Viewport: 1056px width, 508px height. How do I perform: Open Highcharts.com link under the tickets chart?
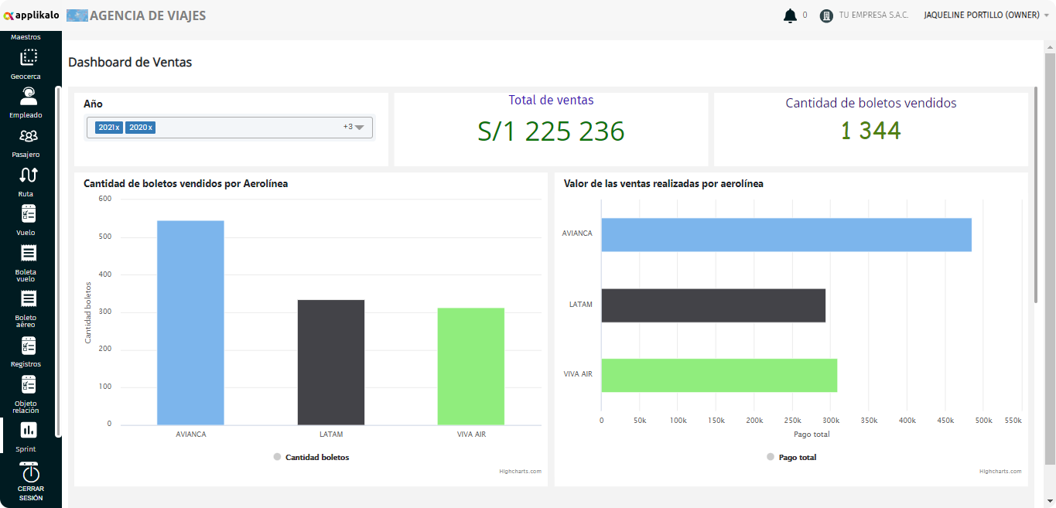click(x=521, y=471)
